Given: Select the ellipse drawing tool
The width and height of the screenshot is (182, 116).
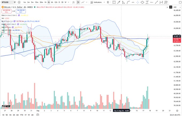Looking at the screenshot, I should pos(142,2).
